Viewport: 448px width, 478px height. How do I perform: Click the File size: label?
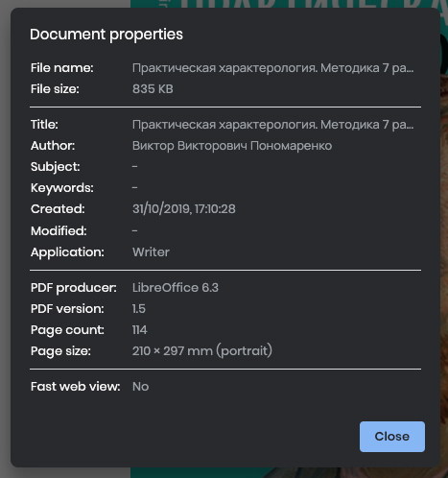click(55, 89)
